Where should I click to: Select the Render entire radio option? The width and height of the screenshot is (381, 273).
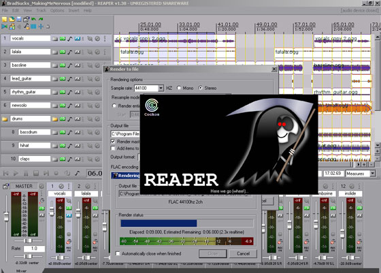tap(114, 106)
